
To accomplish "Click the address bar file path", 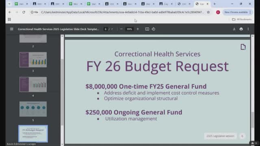I will click(x=122, y=12).
